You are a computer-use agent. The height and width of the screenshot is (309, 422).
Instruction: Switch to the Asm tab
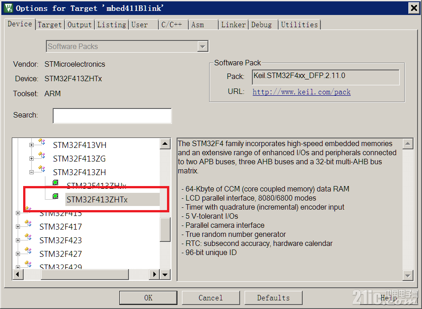(203, 25)
